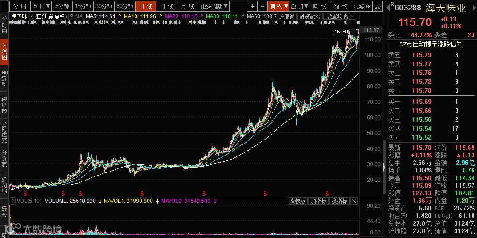Click the R margin-trading badge beside 603288
477x238 pixels.
pos(392,4)
